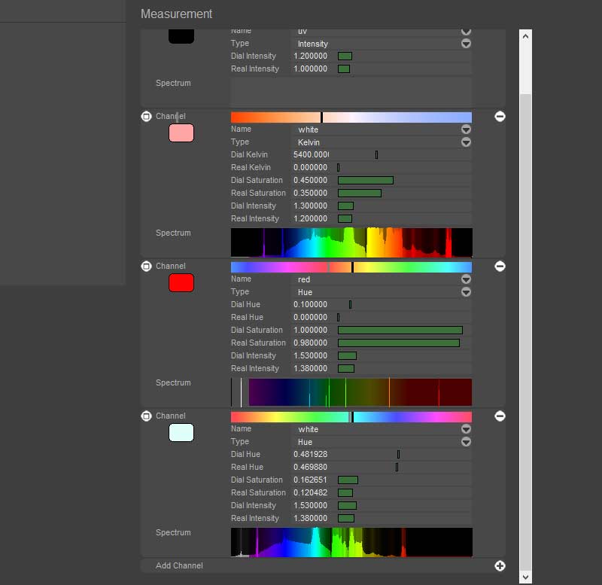Image resolution: width=602 pixels, height=585 pixels.
Task: Click the Dial Saturation value 0.162651
Action: tap(310, 480)
